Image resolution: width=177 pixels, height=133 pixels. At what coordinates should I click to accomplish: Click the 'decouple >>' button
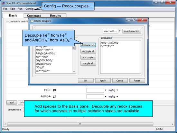88,45
